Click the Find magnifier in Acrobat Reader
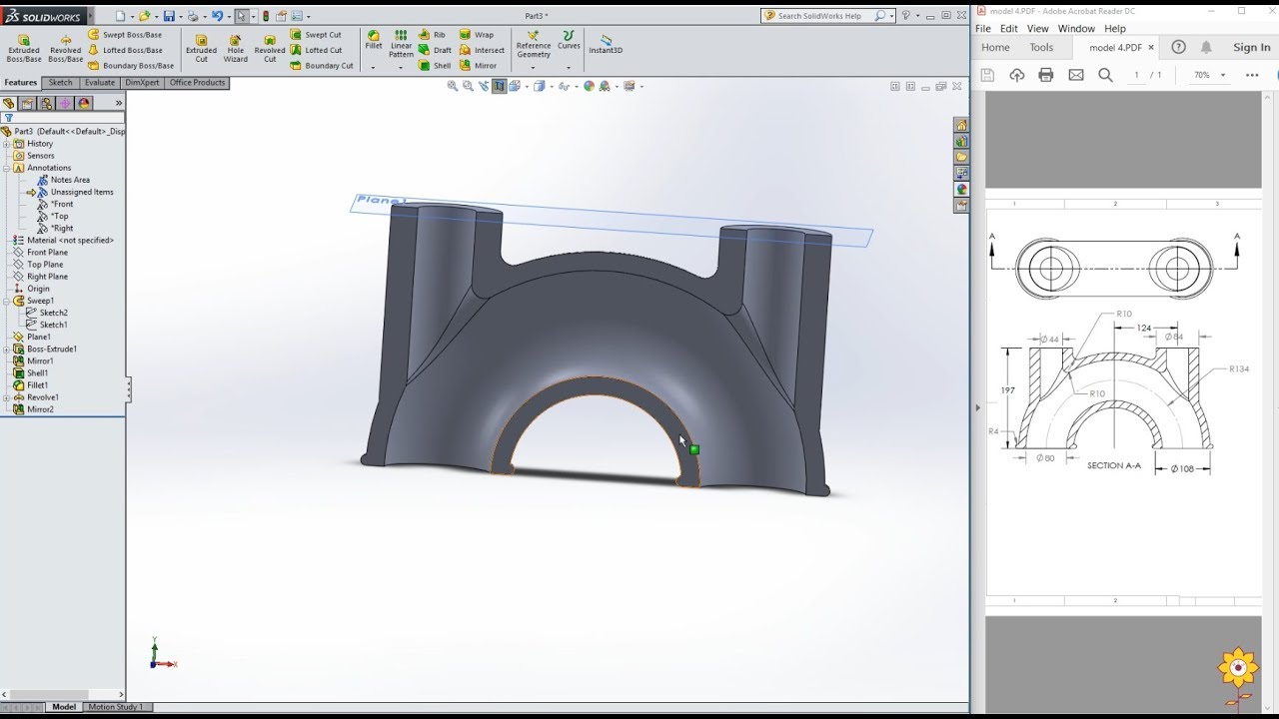 click(x=1105, y=75)
